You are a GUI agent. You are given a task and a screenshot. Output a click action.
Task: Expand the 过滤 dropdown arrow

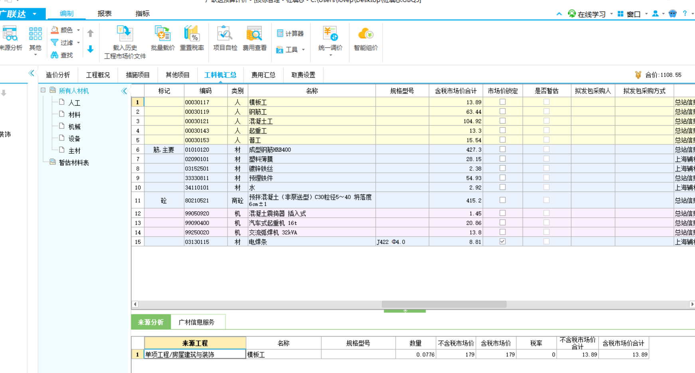point(79,43)
